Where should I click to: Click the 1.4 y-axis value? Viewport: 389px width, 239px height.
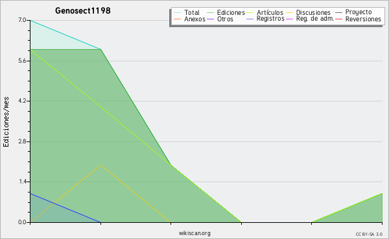22,182
